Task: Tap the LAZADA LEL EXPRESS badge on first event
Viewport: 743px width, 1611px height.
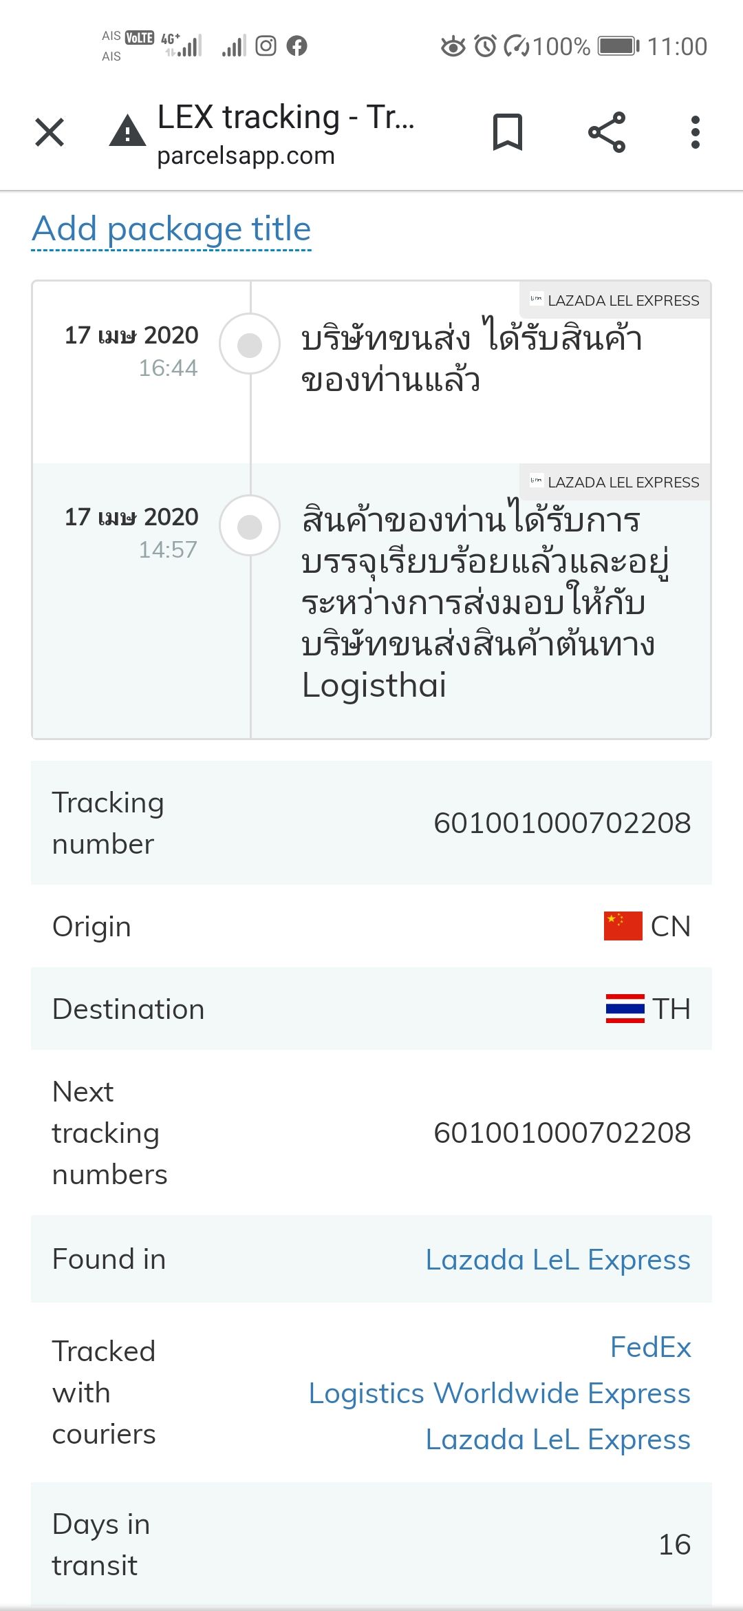Action: (x=615, y=300)
